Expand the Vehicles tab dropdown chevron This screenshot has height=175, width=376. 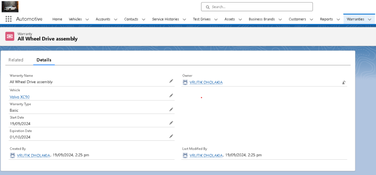pos(87,19)
